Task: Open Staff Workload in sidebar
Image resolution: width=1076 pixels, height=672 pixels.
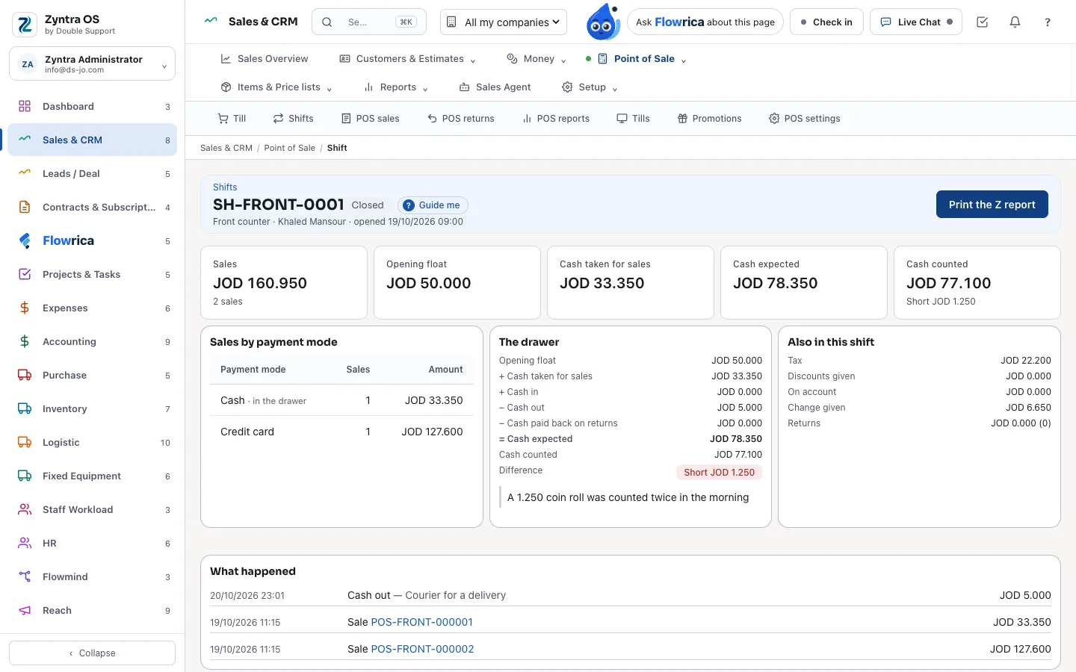Action: tap(93, 510)
